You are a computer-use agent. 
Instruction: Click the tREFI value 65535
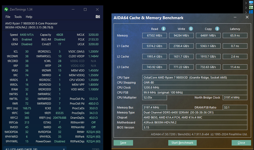(x=60, y=113)
